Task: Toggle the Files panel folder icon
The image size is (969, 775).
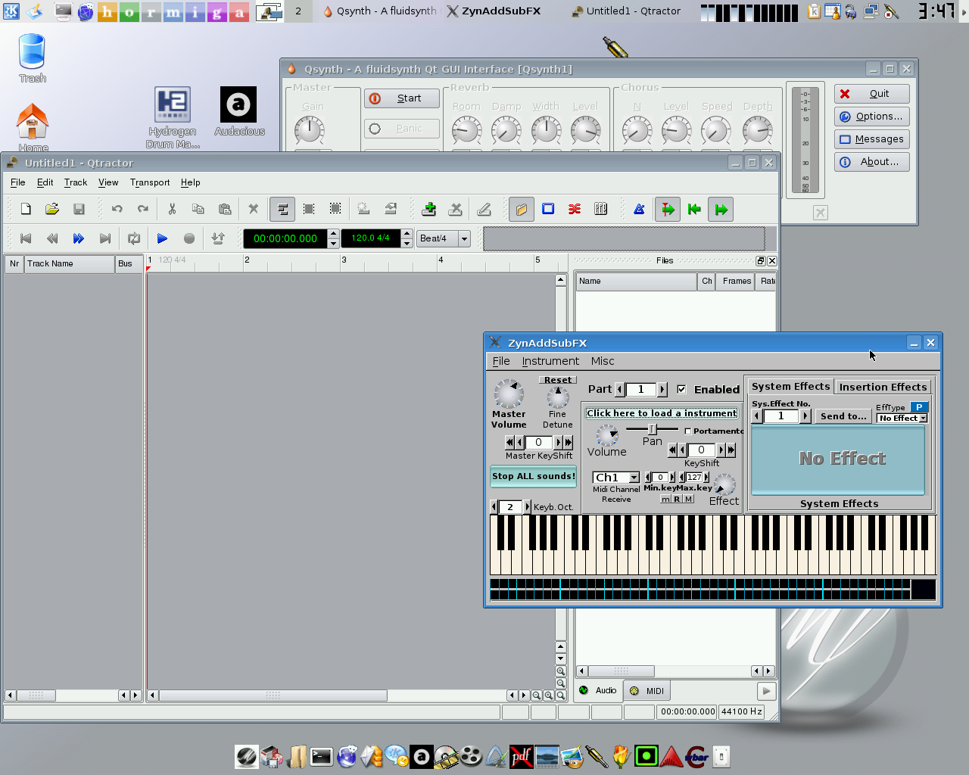Action: (522, 210)
